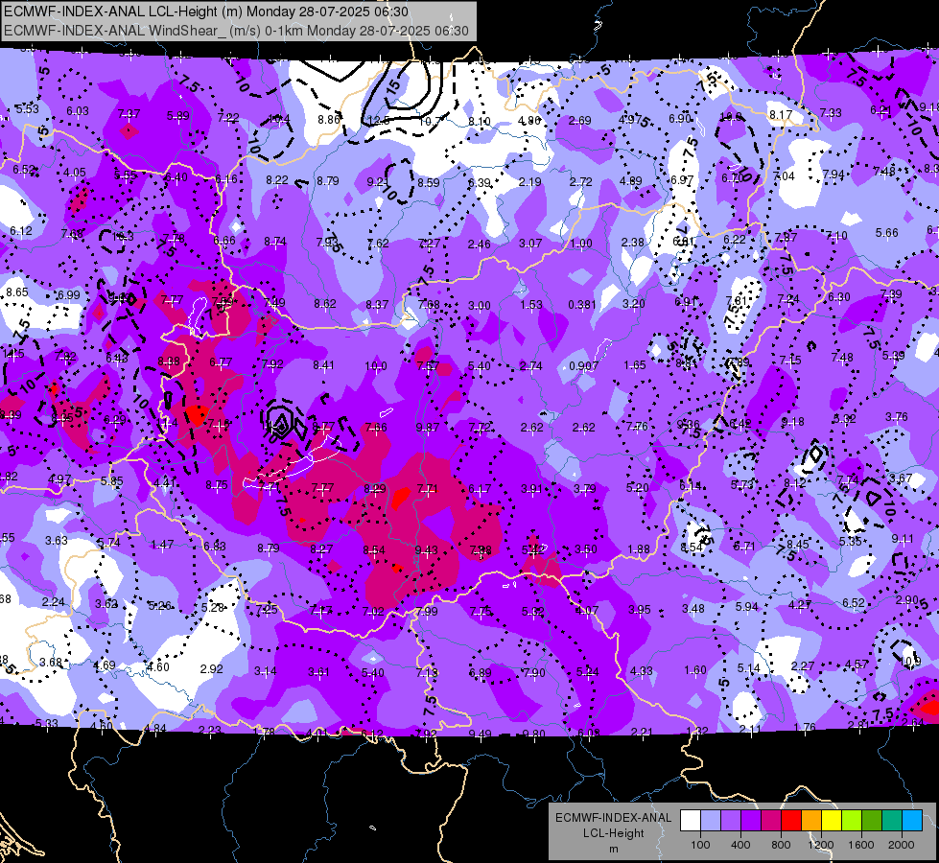Image resolution: width=939 pixels, height=863 pixels.
Task: Click the '9.21' wind shear value
Action: 378,181
